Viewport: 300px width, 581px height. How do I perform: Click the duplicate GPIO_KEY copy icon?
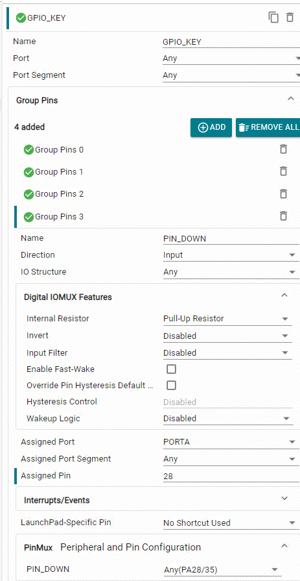click(x=273, y=18)
